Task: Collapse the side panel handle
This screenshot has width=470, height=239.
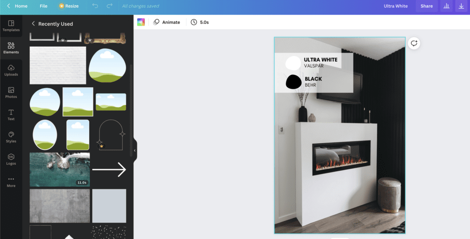Action: click(x=134, y=150)
